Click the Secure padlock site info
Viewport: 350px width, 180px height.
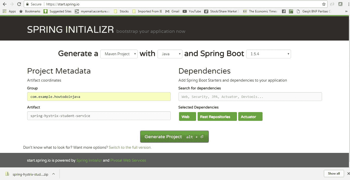(x=34, y=4)
